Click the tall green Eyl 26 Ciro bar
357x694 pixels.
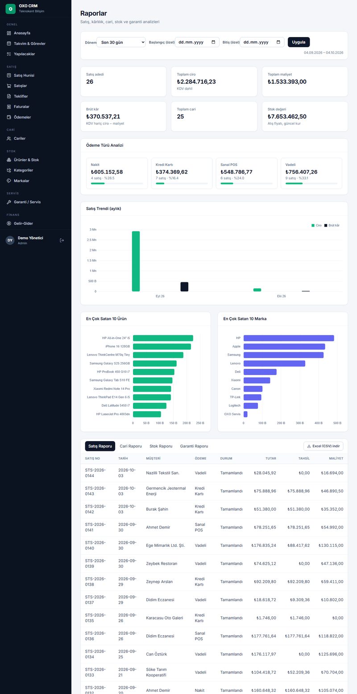click(x=136, y=261)
